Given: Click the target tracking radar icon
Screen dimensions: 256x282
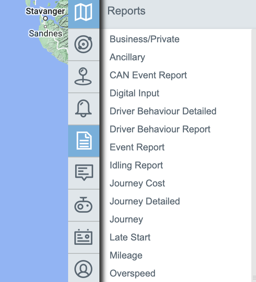Looking at the screenshot, I should [83, 45].
